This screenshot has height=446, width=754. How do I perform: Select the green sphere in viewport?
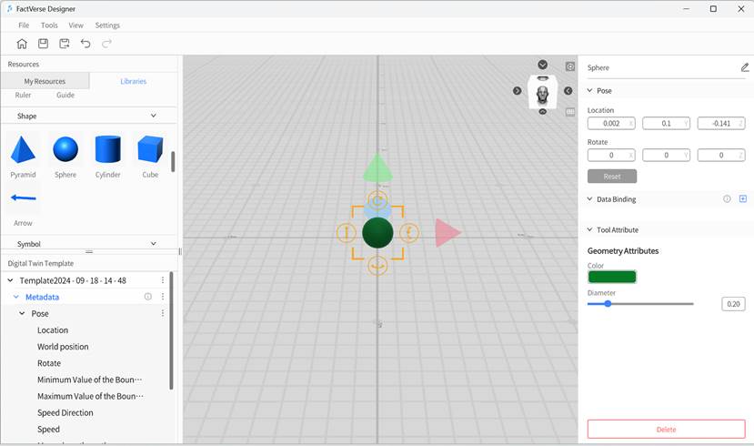tap(377, 233)
